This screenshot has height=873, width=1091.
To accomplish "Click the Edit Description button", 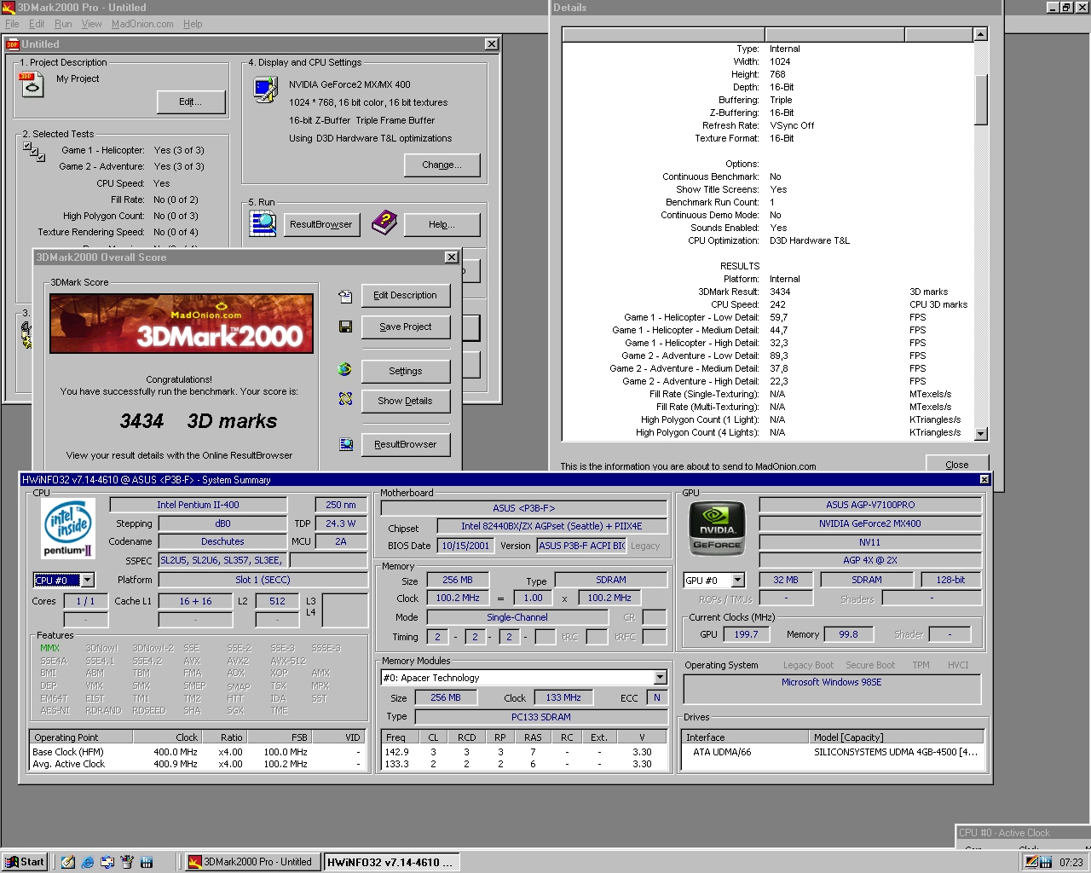I will click(406, 296).
